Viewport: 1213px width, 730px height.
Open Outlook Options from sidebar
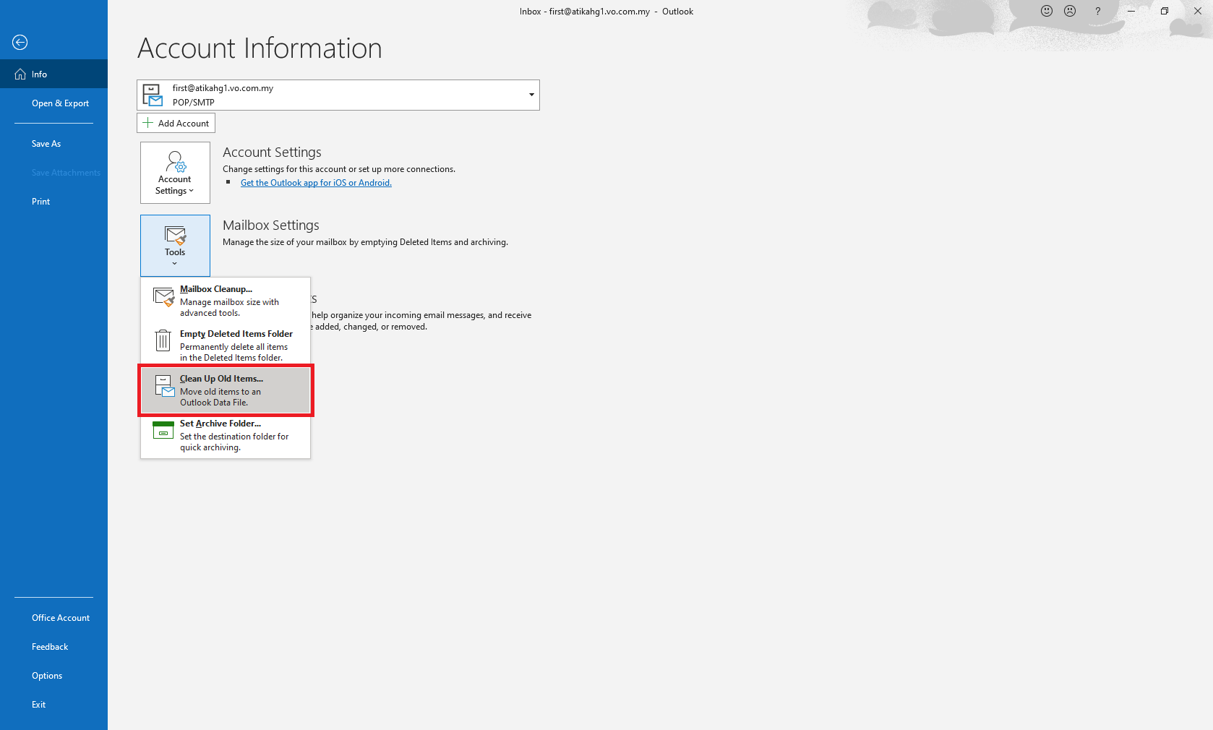click(47, 676)
